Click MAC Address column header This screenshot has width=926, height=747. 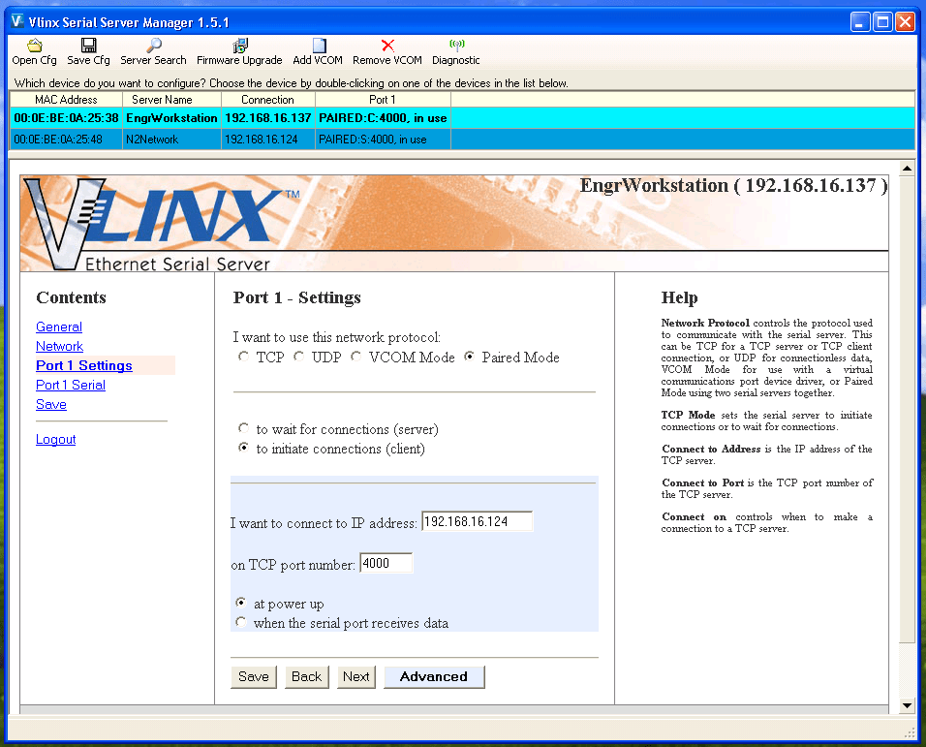coord(66,99)
